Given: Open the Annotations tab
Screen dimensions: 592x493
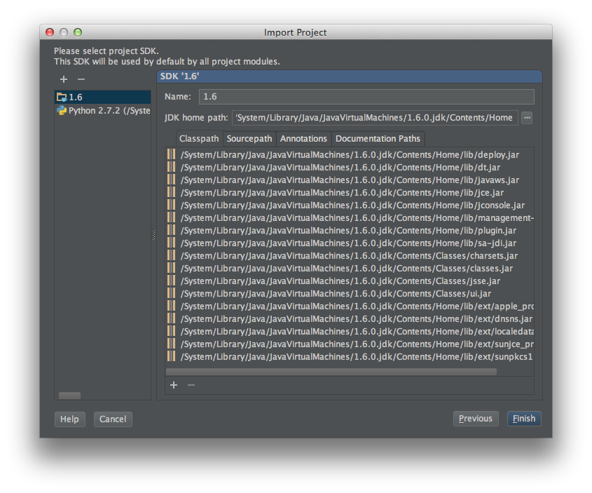Looking at the screenshot, I should pyautogui.click(x=303, y=138).
